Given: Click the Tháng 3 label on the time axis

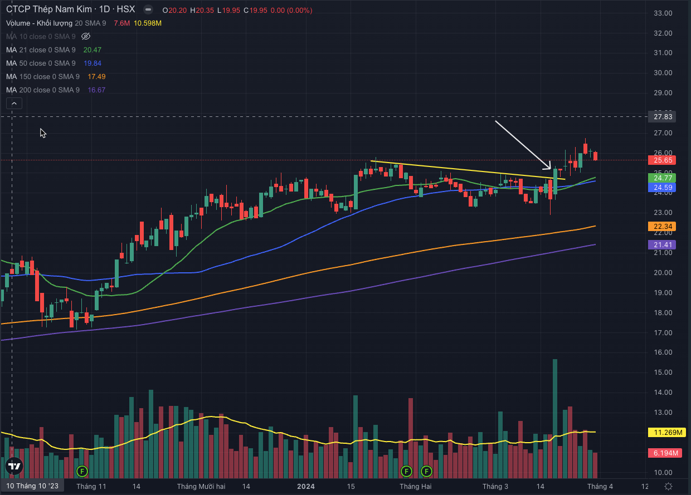Looking at the screenshot, I should (495, 486).
